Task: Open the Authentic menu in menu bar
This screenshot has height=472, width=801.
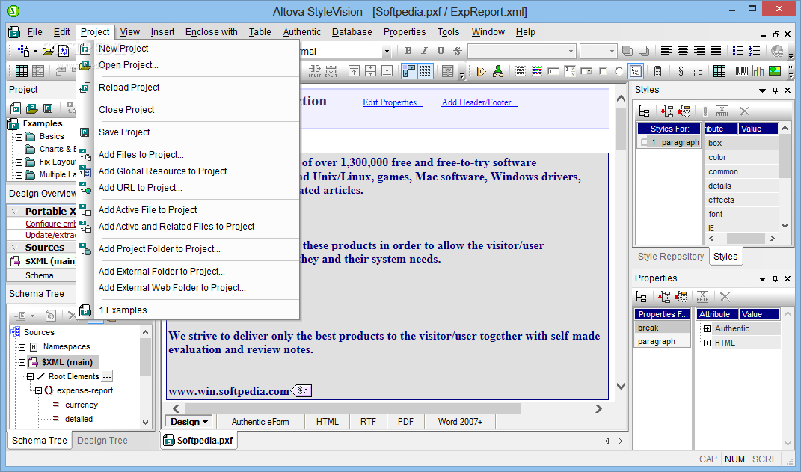Action: [x=302, y=31]
